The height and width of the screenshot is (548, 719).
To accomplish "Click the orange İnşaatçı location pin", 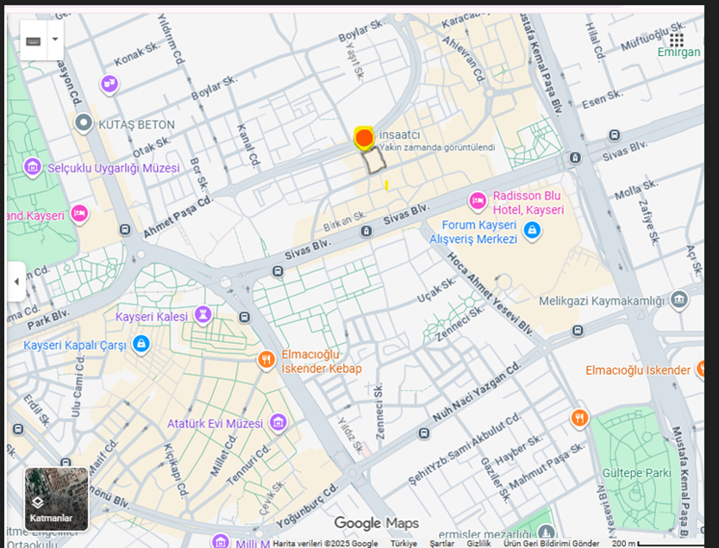I will (x=364, y=138).
